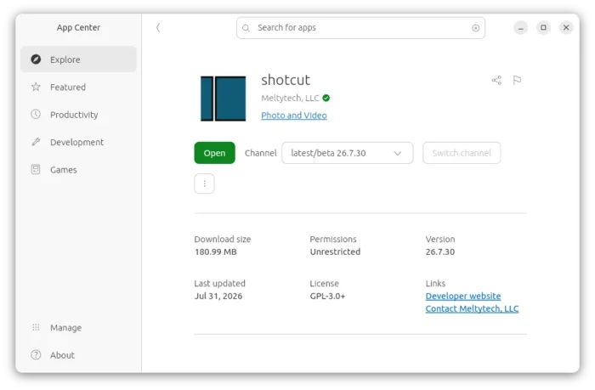Open the Photo and Video category link
The image size is (595, 390).
pos(294,116)
